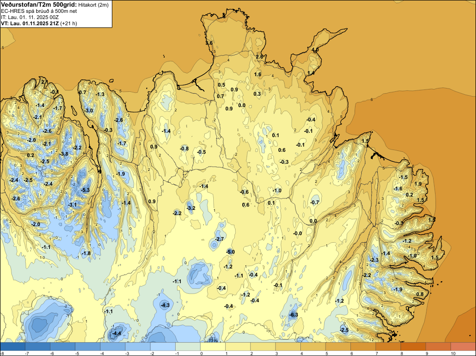Click the '-3.2' temperature label
The height and width of the screenshot is (356, 476).
[x=191, y=208]
